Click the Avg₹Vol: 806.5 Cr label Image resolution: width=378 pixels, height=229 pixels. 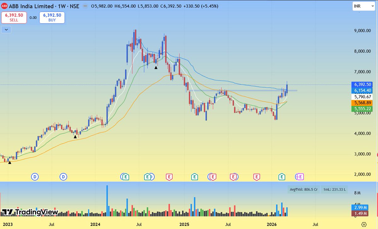(x=304, y=189)
